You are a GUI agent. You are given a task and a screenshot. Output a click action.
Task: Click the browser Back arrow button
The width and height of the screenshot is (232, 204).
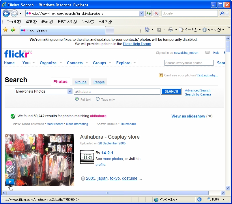(x=6, y=14)
